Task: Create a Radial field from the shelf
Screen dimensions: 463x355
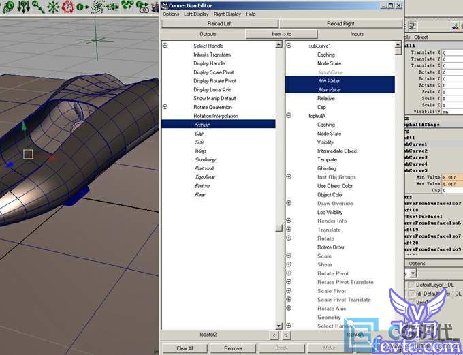Action: pos(53,7)
